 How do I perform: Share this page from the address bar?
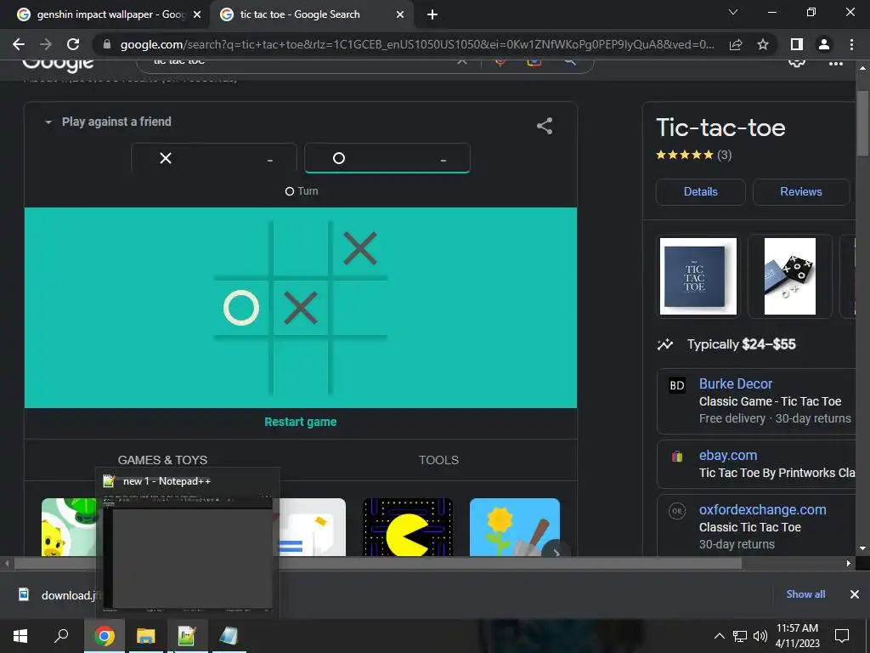736,44
